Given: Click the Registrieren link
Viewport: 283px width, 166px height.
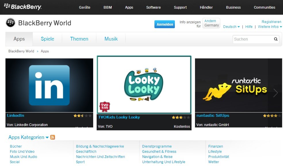Looking at the screenshot, I should [271, 22].
